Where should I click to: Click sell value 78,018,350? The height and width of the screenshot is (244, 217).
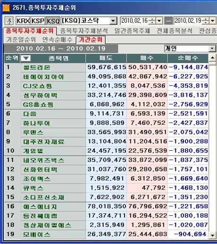pos(107,206)
